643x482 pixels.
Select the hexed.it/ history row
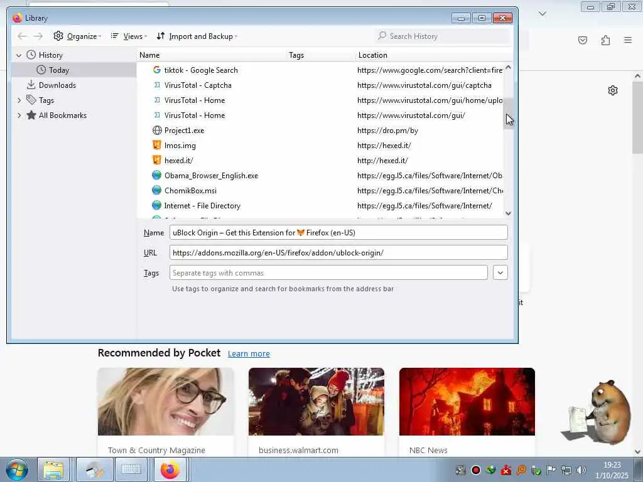[320, 161]
